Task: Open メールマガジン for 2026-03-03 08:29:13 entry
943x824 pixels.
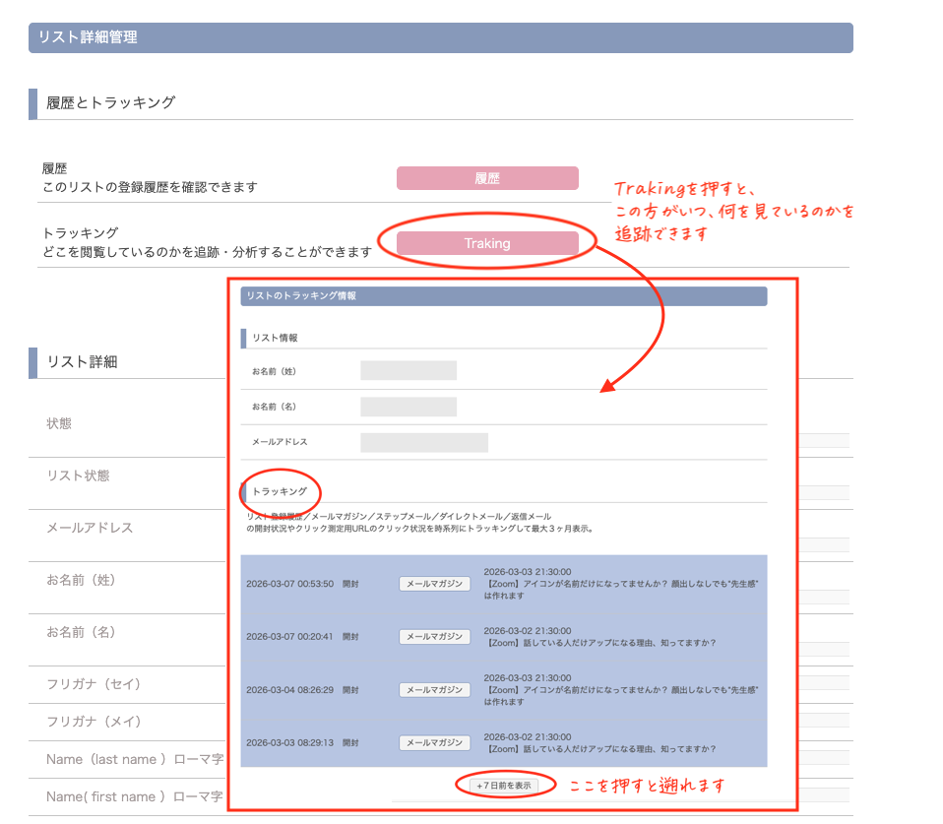Action: click(x=434, y=742)
